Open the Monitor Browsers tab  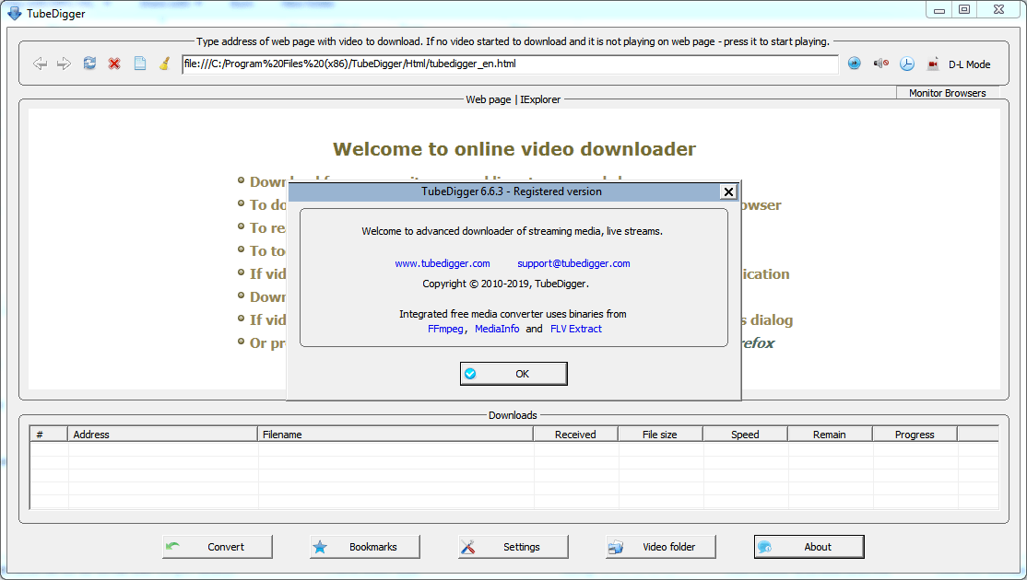(x=947, y=93)
